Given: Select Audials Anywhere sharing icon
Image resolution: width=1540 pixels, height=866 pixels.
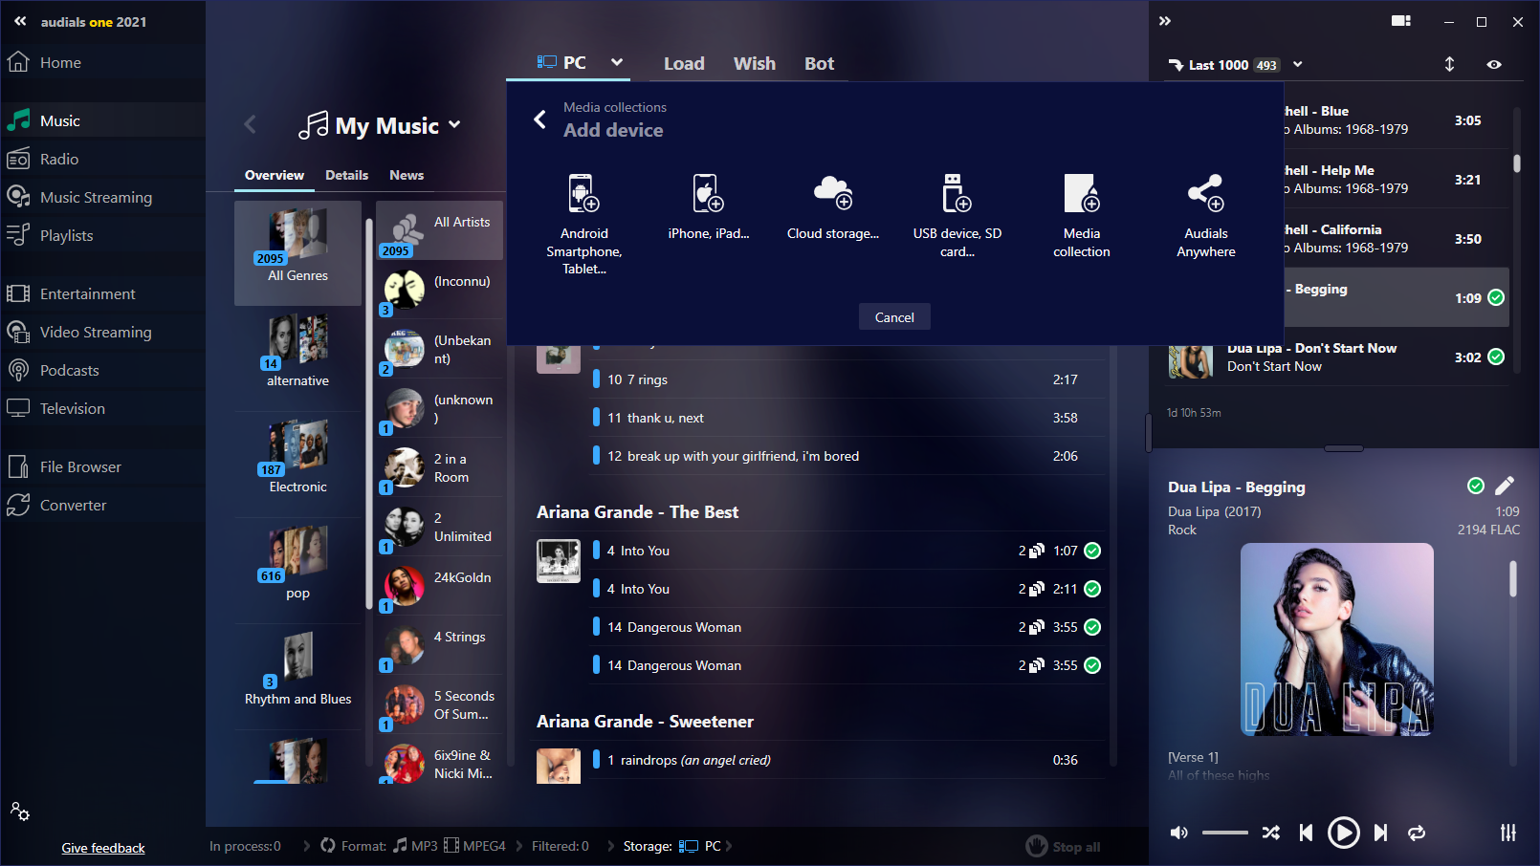Looking at the screenshot, I should coord(1205,194).
